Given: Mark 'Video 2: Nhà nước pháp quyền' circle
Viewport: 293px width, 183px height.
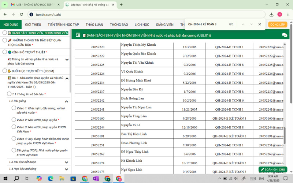Looking at the screenshot, I should (x=14, y=120).
